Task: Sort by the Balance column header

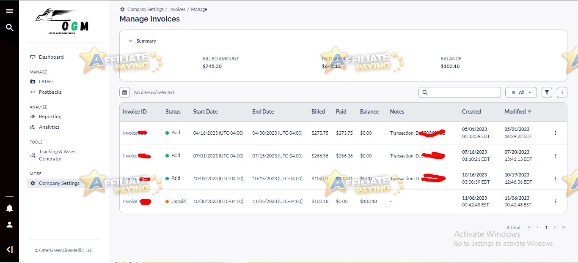Action: [x=369, y=112]
